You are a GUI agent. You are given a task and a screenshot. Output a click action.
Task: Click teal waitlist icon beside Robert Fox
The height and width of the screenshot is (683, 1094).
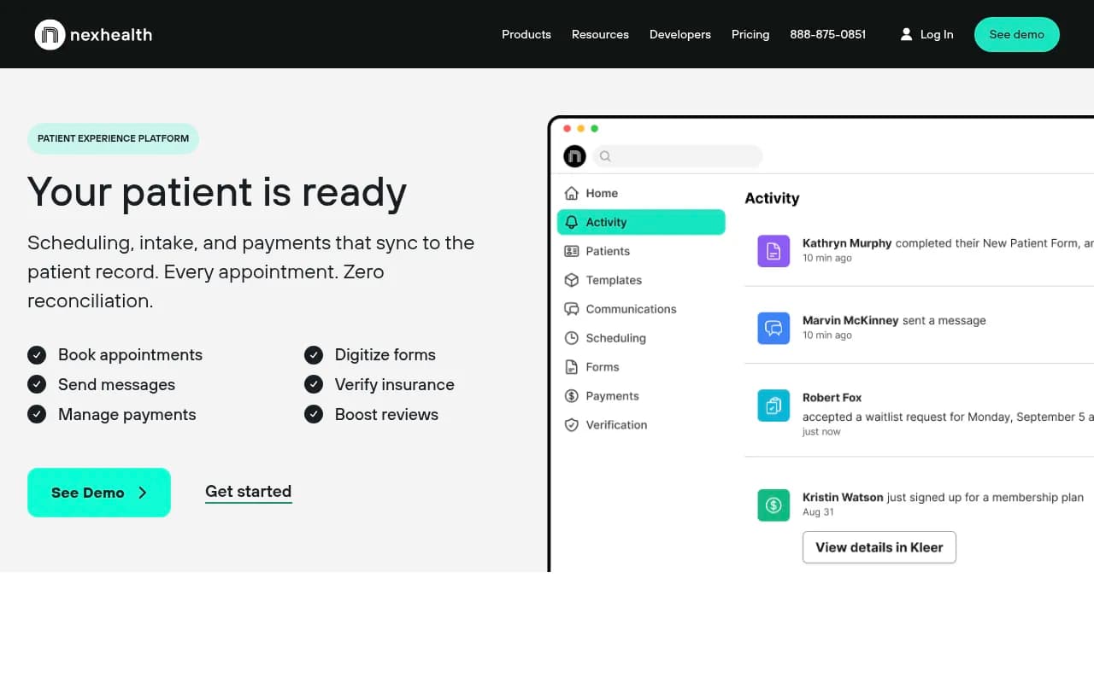coord(773,406)
